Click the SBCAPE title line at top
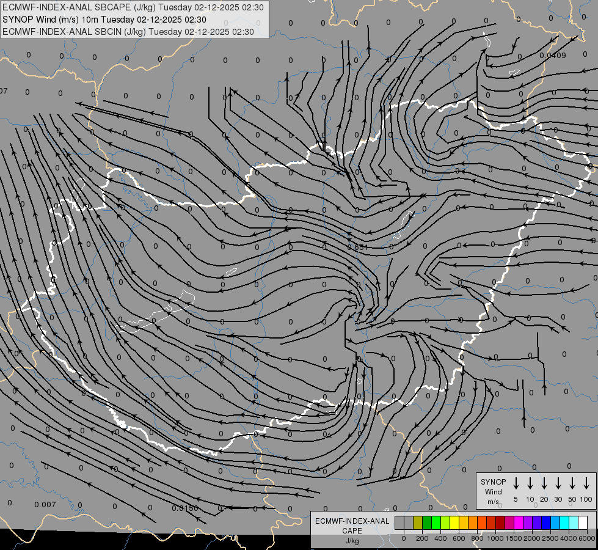The height and width of the screenshot is (550, 598). point(133,7)
